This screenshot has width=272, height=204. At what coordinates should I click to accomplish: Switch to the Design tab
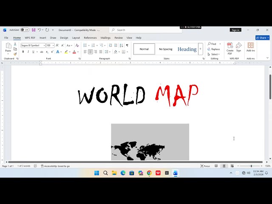(x=64, y=38)
